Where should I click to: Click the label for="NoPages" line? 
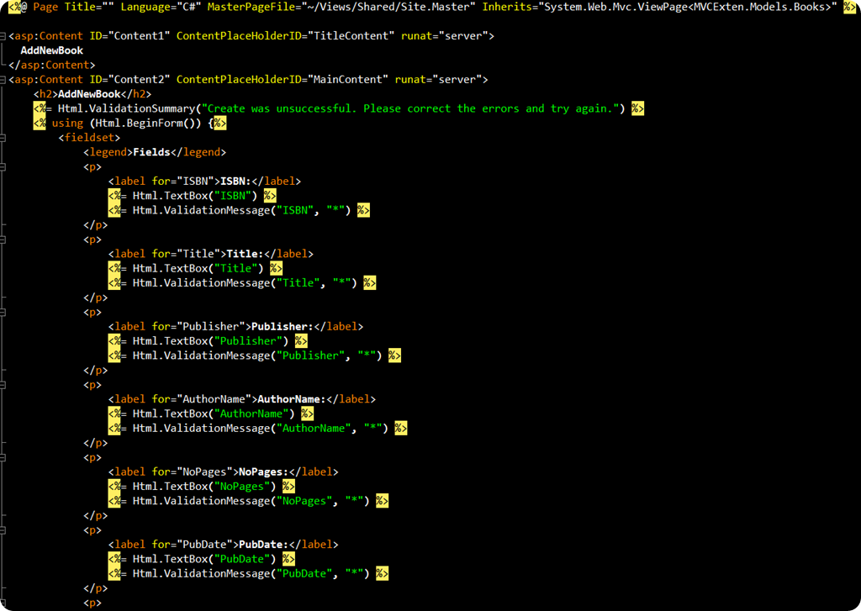[x=224, y=472]
